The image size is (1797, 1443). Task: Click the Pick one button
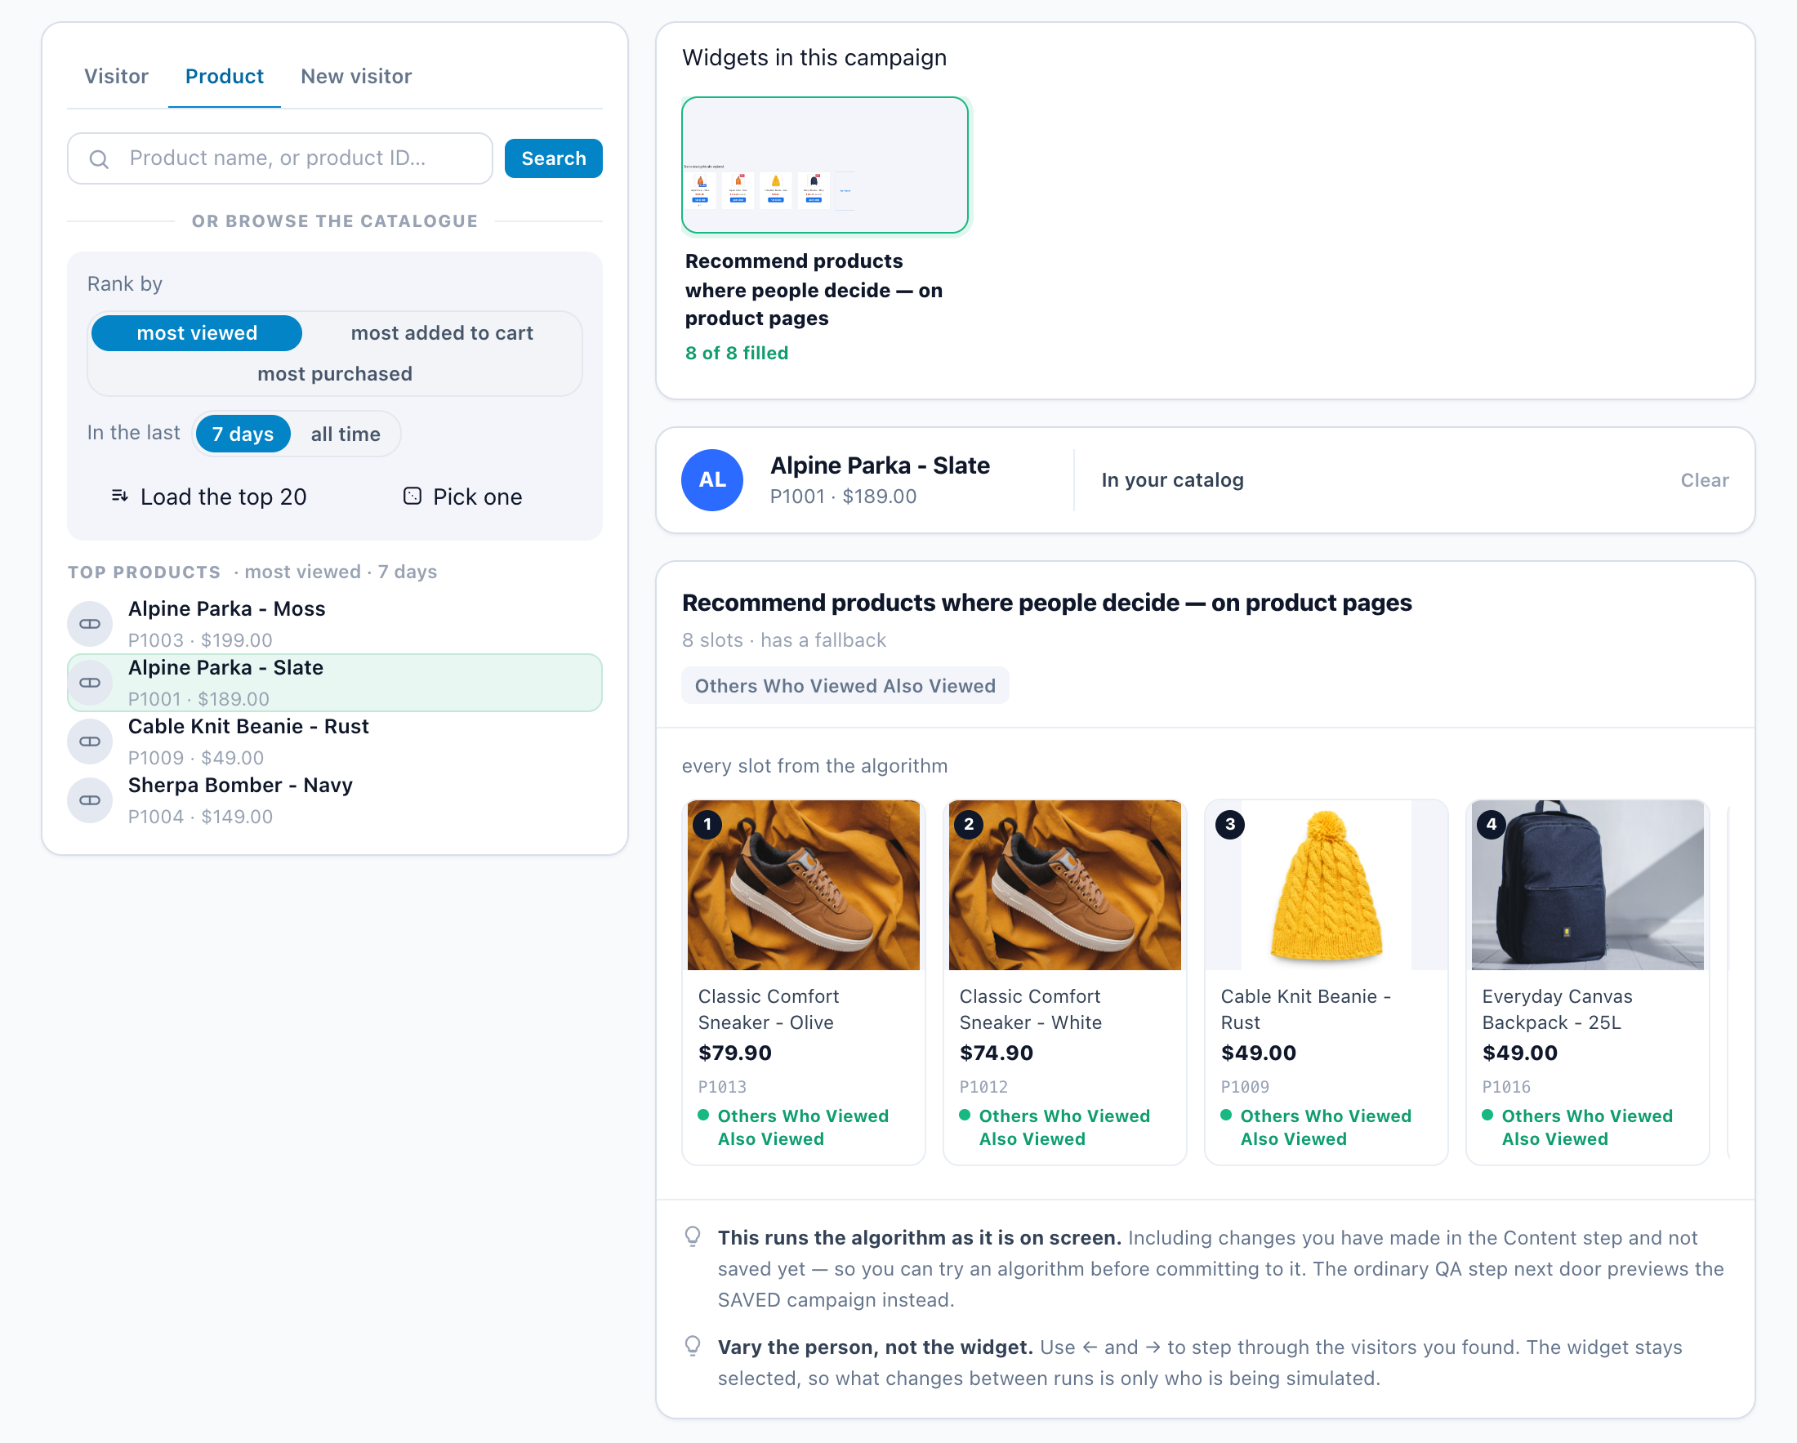click(x=462, y=497)
